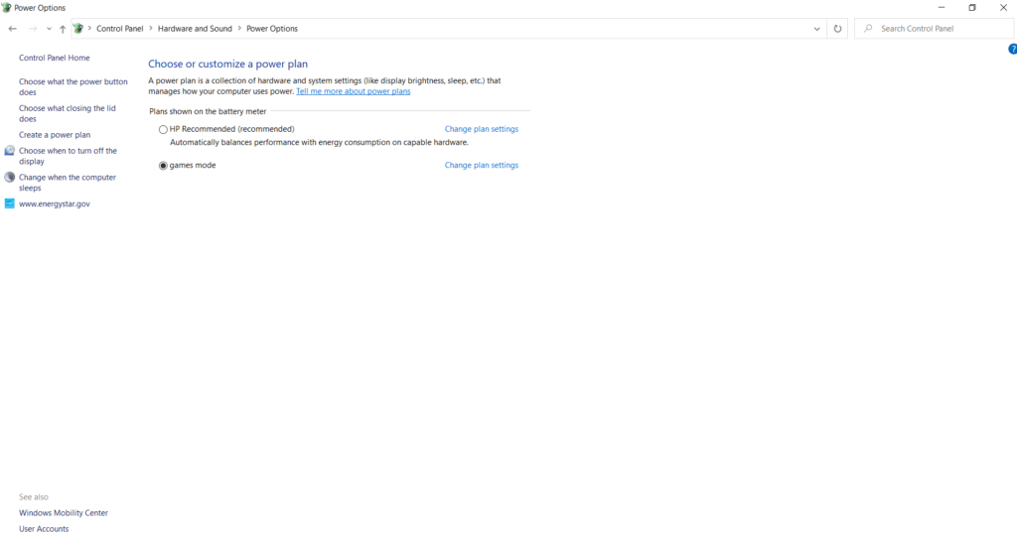This screenshot has width=1017, height=538.
Task: Click the Search Control Panel field
Action: click(x=934, y=29)
